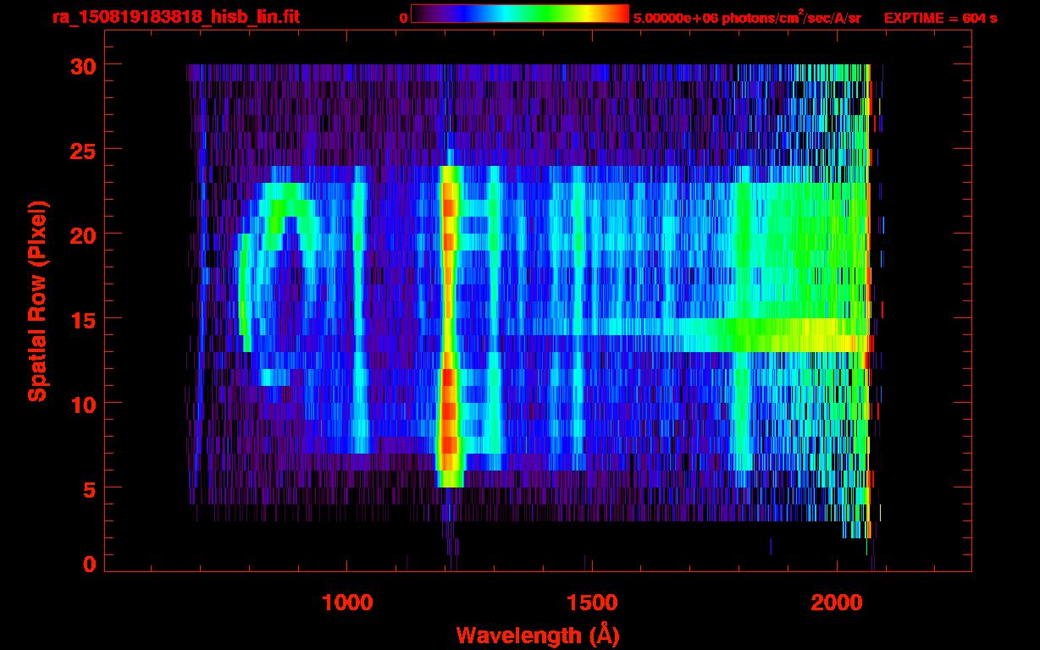The height and width of the screenshot is (650, 1040).
Task: Click the rainbow color scale bar
Action: [519, 14]
